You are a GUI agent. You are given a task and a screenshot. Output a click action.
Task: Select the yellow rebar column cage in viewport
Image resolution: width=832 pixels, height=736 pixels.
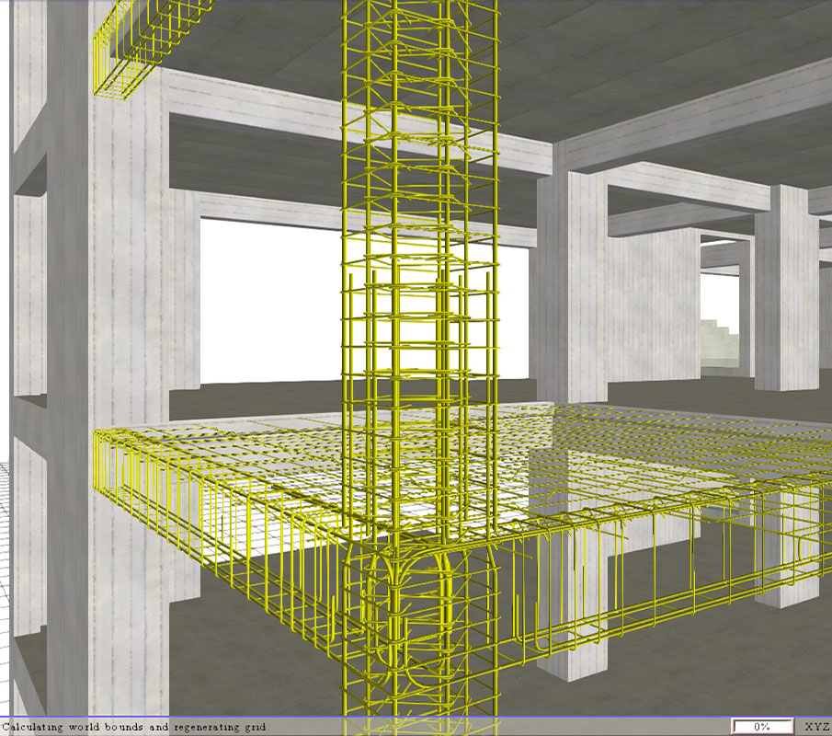[x=420, y=357]
